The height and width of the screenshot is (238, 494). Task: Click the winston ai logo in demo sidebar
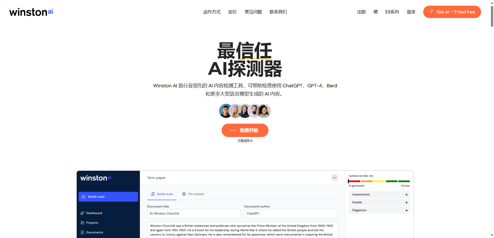click(x=96, y=178)
